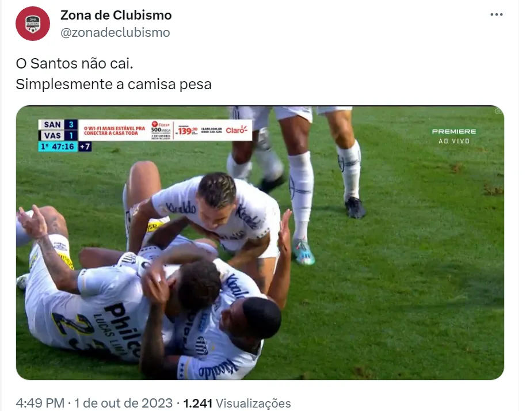Open the @zonadeclubismo handle link
This screenshot has height=411, width=530.
pos(115,32)
